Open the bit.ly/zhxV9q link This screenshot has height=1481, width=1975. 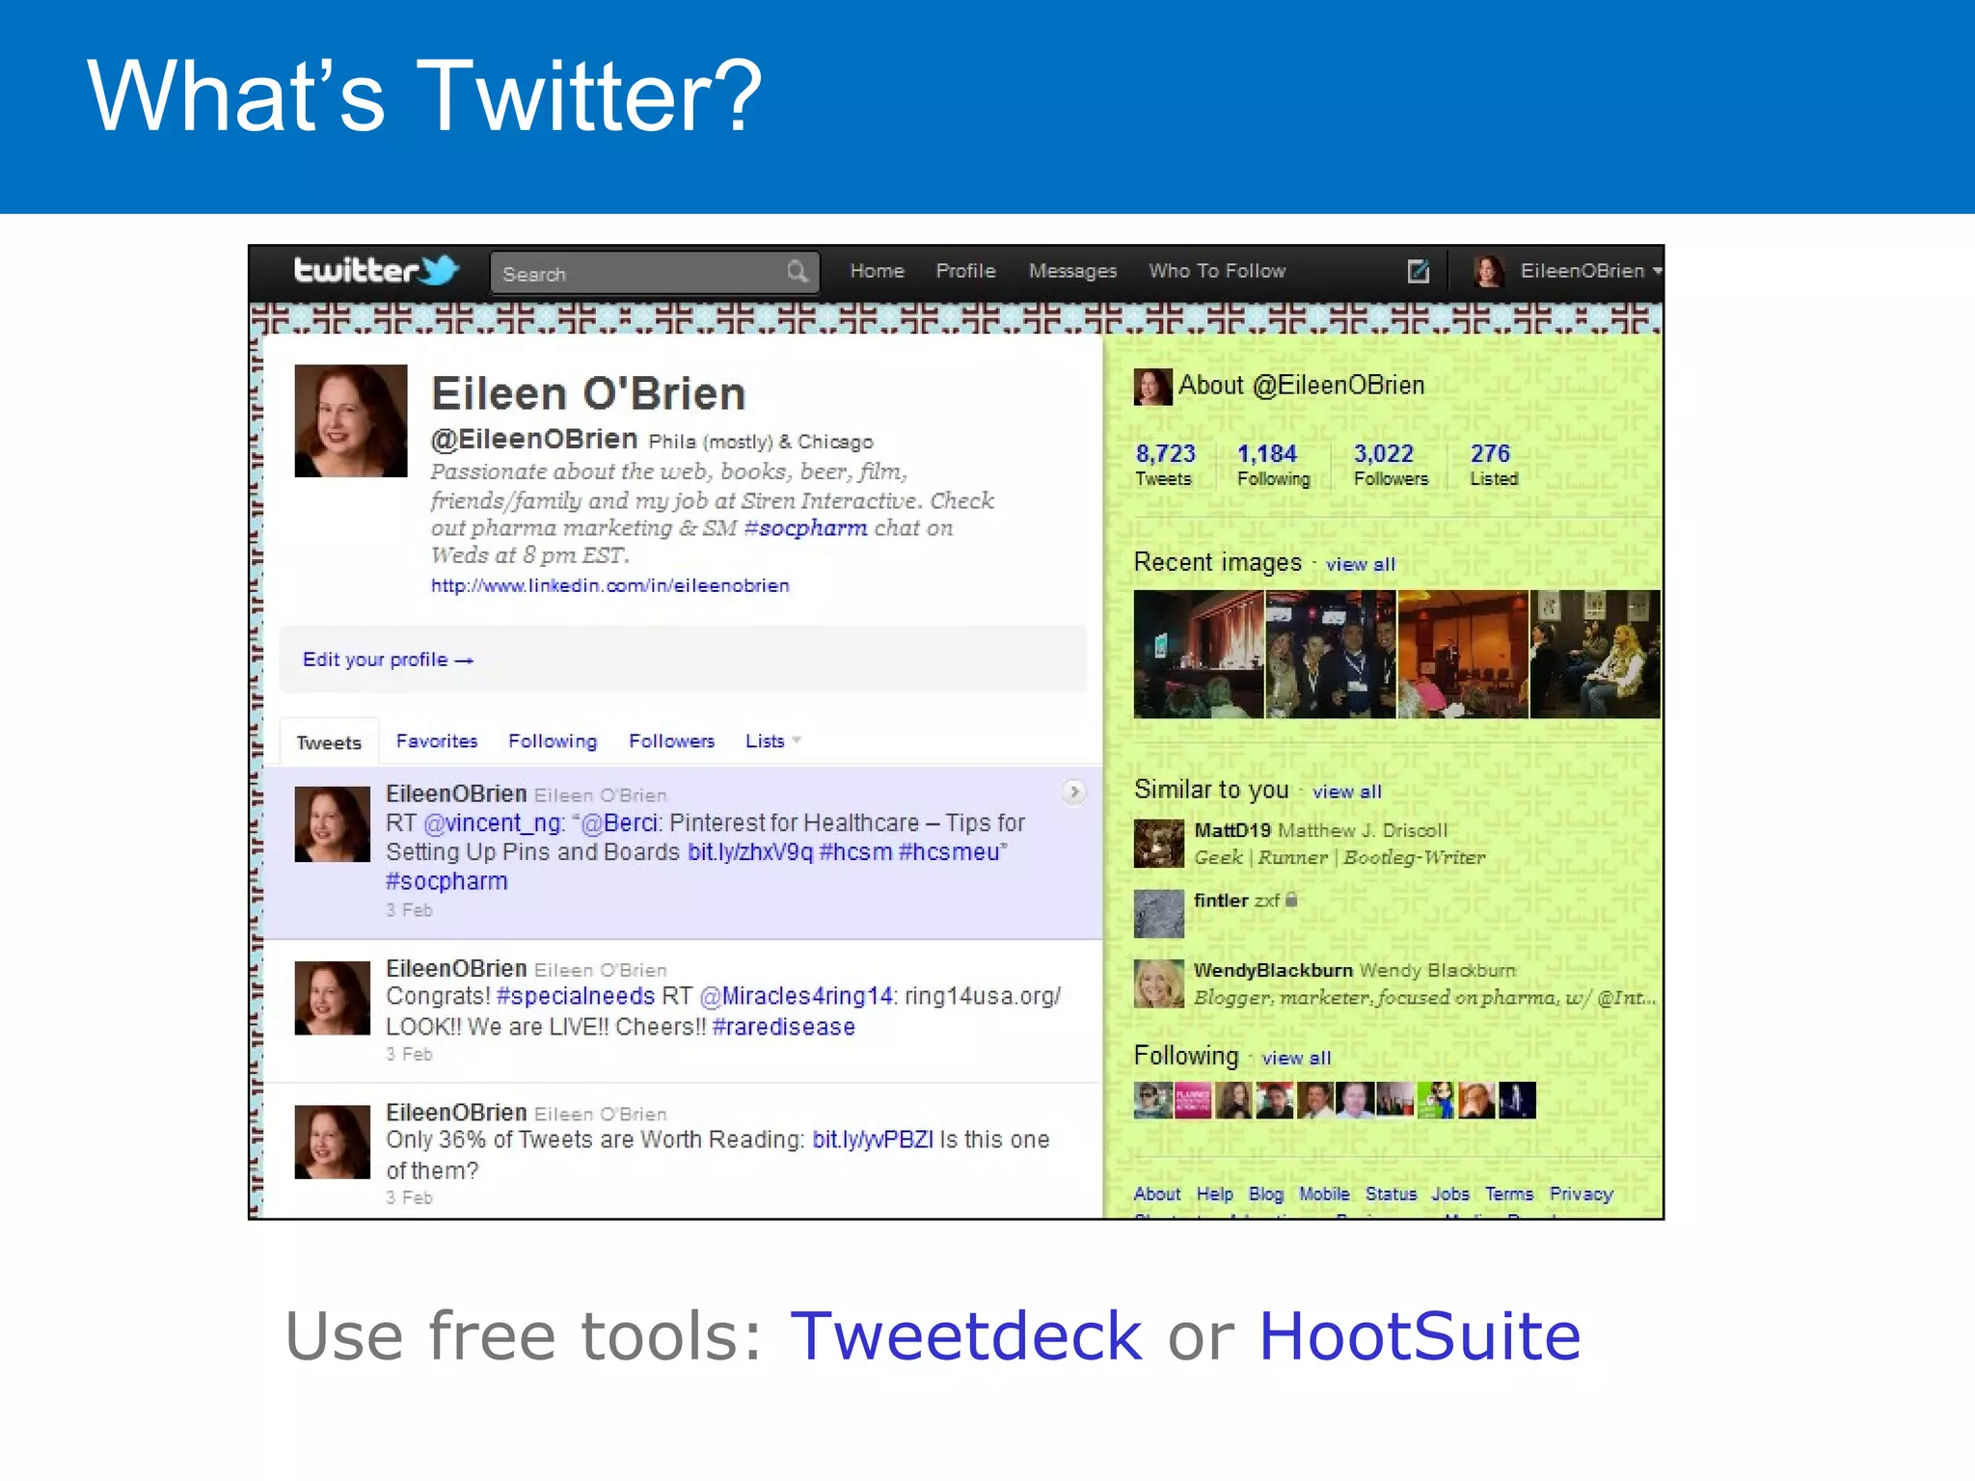click(x=750, y=852)
